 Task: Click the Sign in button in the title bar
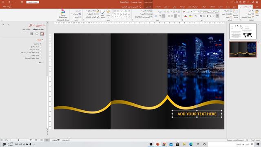point(33,2)
